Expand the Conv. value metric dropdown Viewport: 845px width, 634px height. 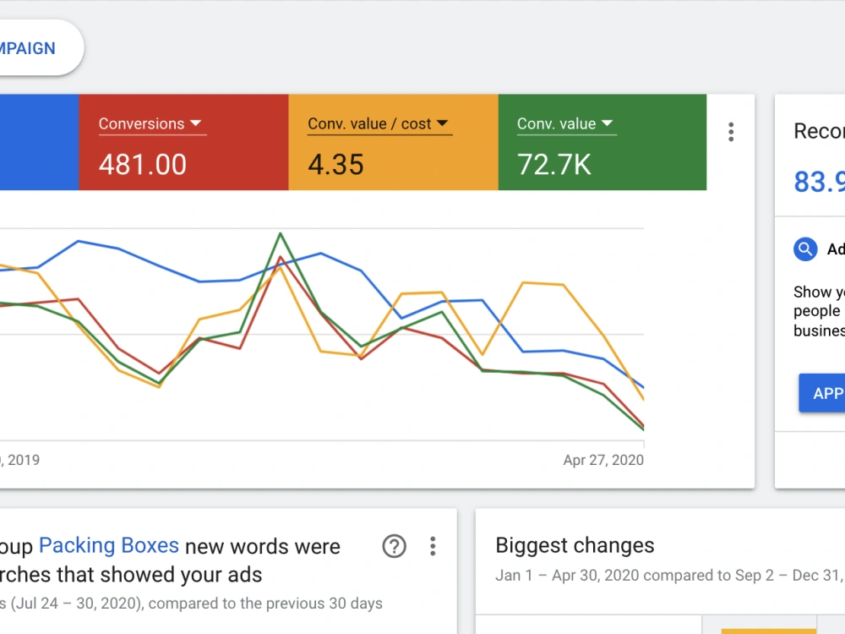click(565, 124)
